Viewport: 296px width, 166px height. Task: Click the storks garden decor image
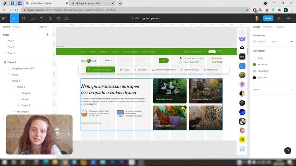click(x=170, y=91)
